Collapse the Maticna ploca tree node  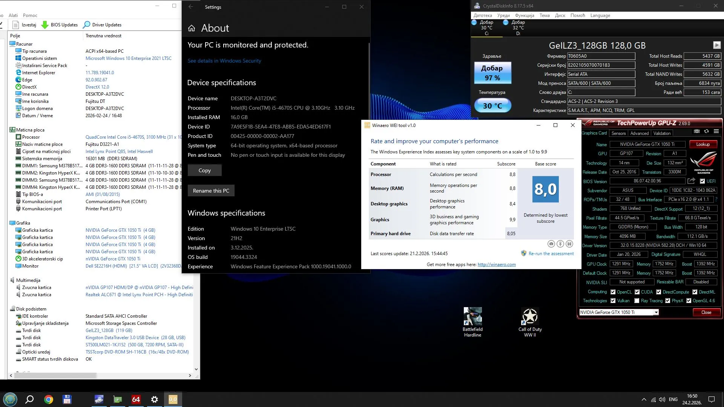(12, 130)
